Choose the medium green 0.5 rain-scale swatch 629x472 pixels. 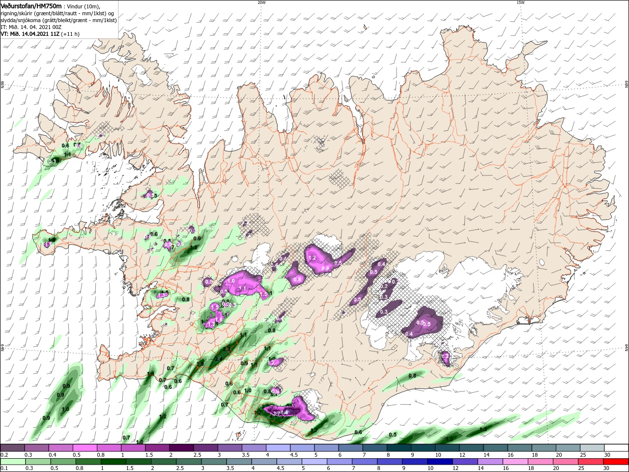point(63,462)
